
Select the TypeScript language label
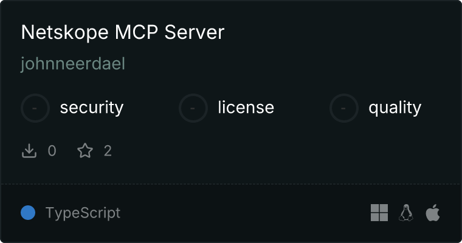(83, 213)
